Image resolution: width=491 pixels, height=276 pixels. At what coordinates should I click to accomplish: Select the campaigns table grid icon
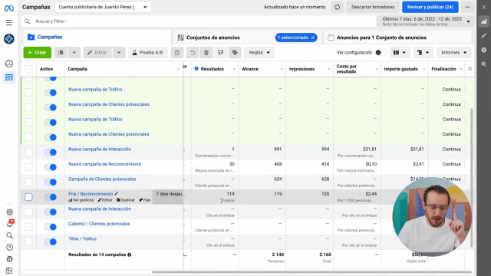click(9, 77)
